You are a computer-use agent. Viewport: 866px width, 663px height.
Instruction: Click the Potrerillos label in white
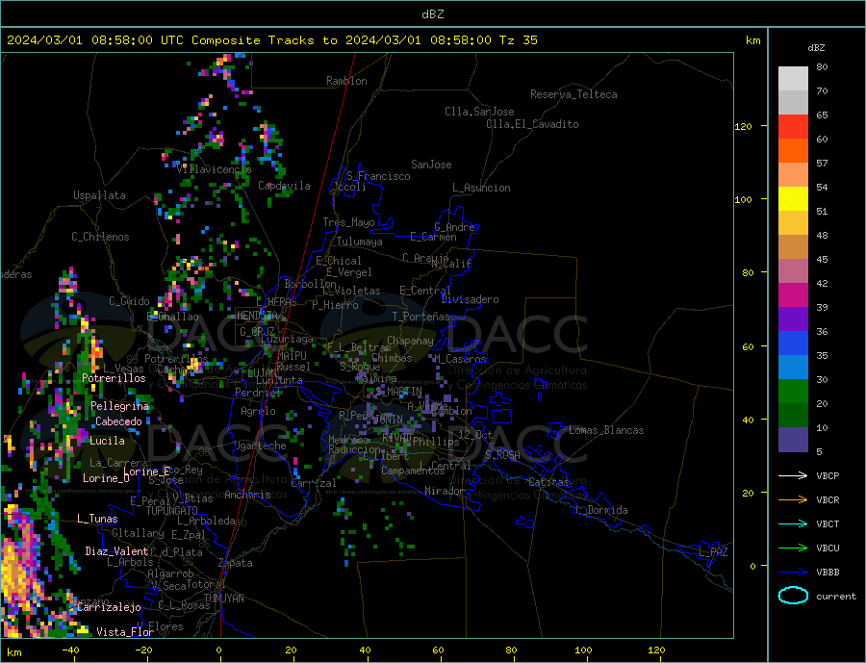114,378
